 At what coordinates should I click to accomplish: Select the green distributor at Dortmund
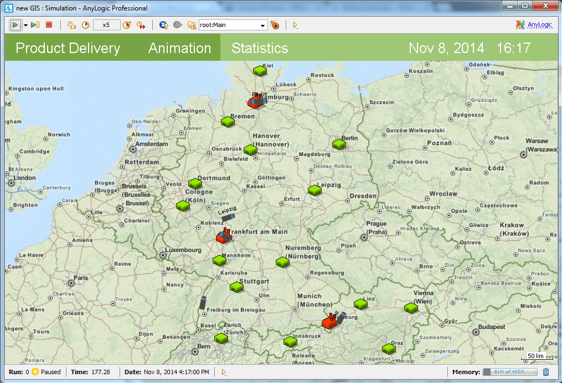click(195, 183)
